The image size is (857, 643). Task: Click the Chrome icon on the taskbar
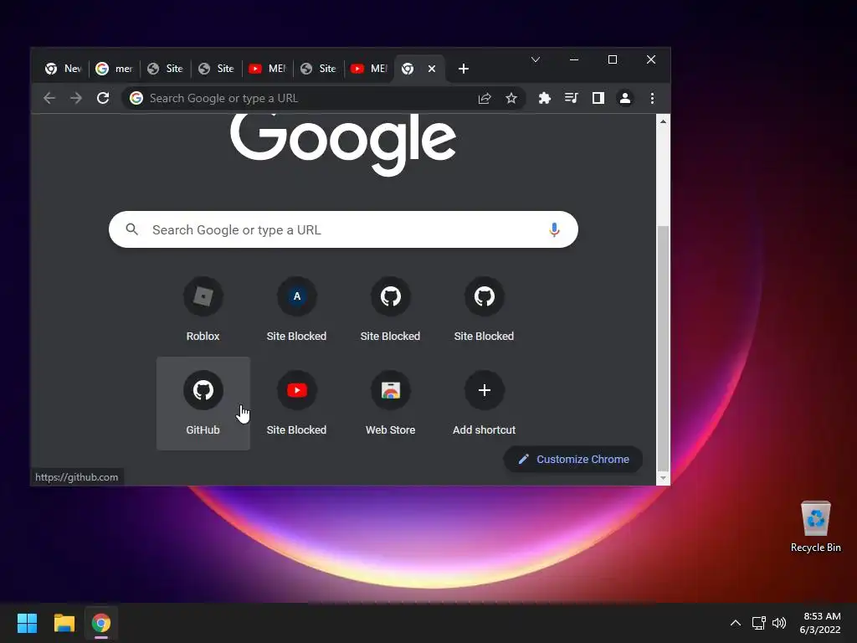pos(101,623)
